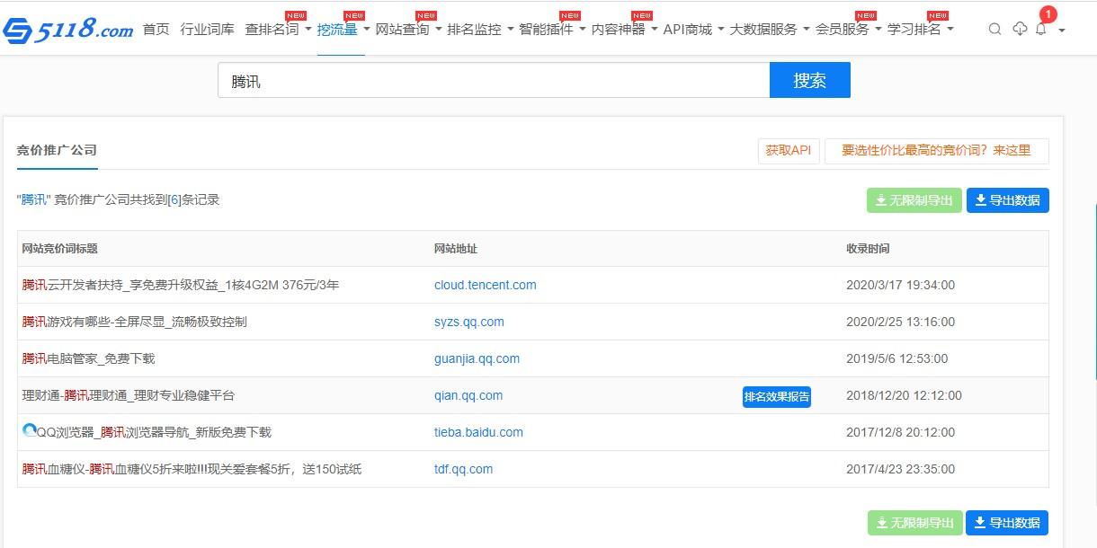Open the tieba.baidu.com link
Viewport: 1097px width, 548px height.
[x=478, y=432]
